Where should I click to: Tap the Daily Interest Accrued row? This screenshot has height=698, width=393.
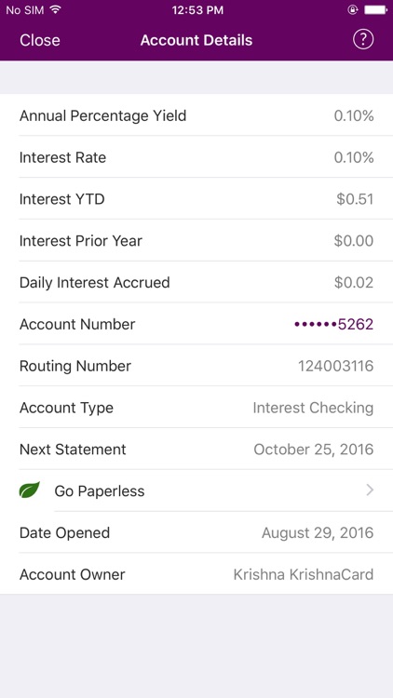[196, 283]
